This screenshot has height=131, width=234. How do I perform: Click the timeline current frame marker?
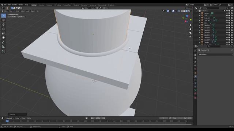(7, 121)
